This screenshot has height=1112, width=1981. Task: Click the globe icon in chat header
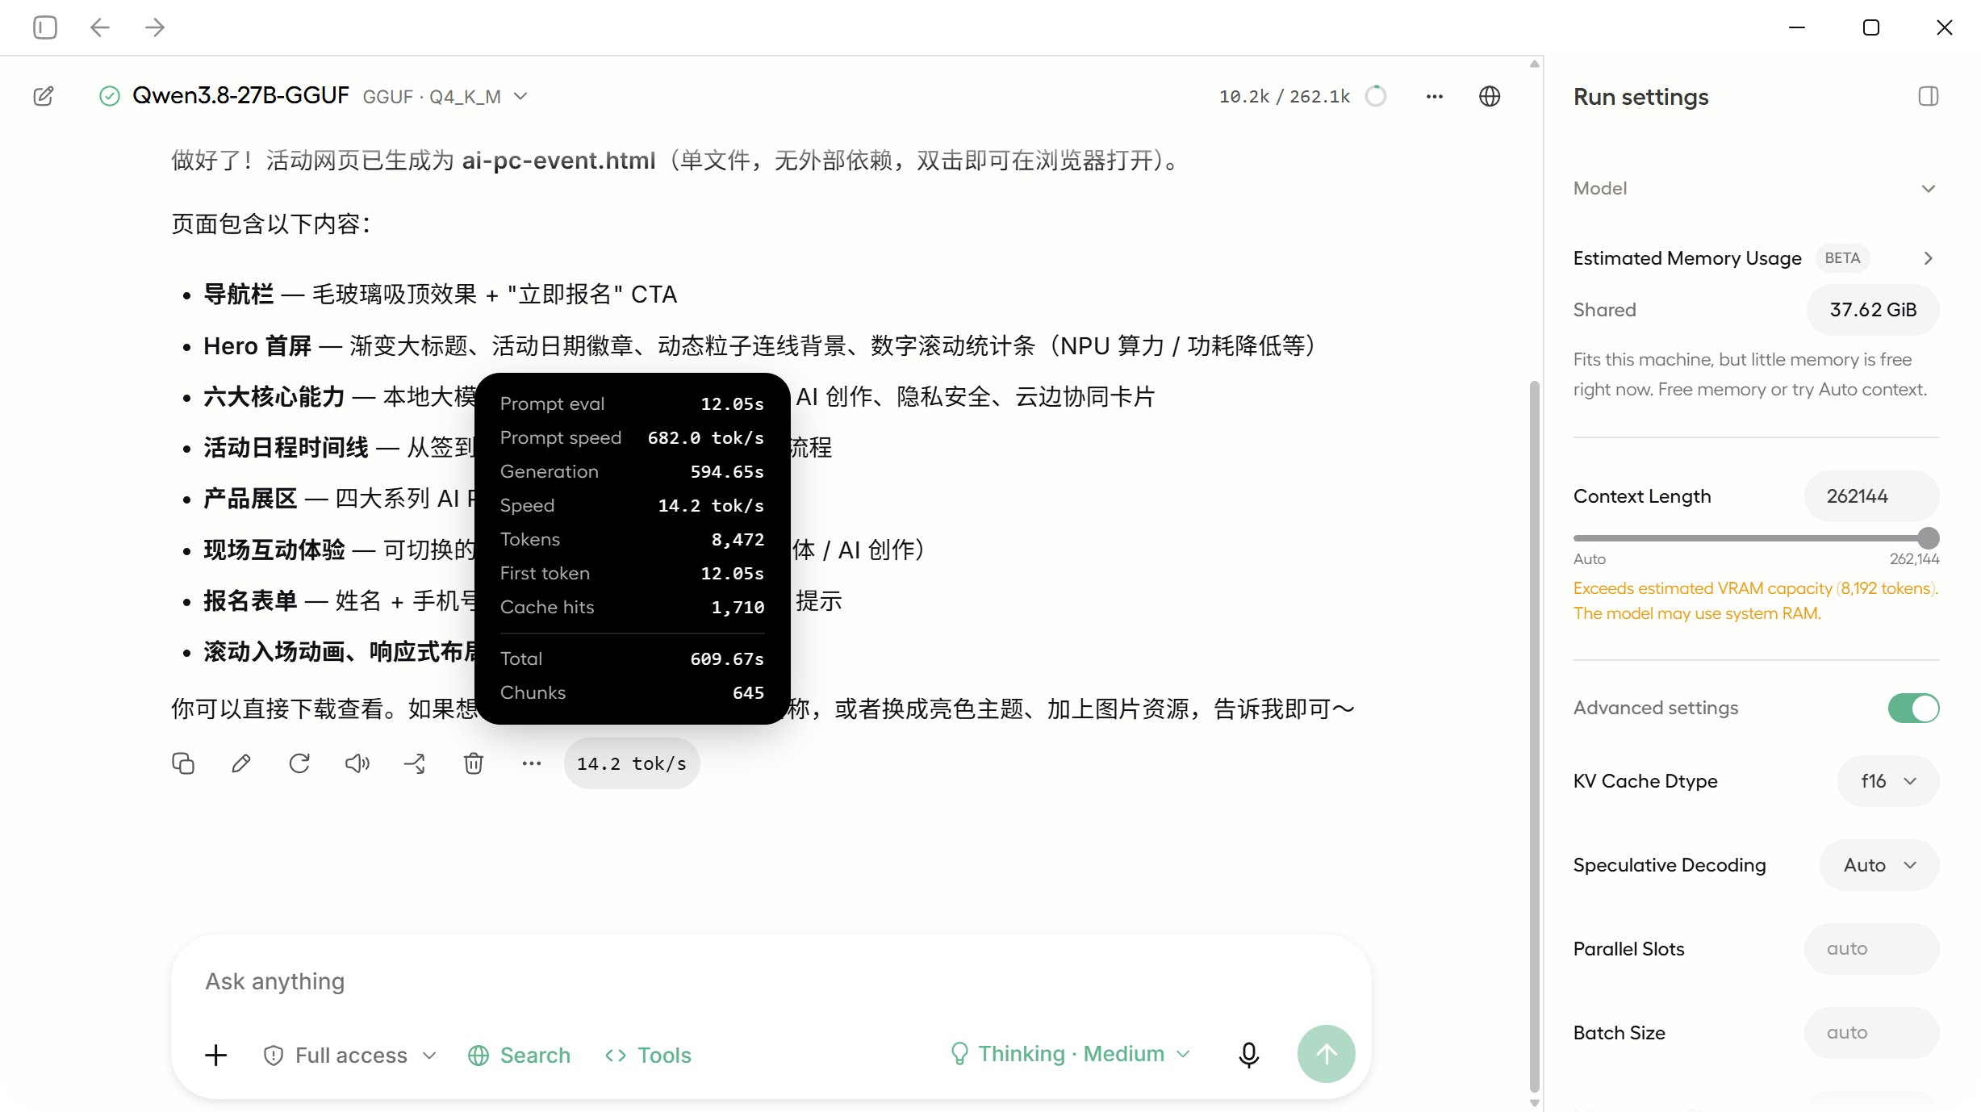coord(1490,96)
